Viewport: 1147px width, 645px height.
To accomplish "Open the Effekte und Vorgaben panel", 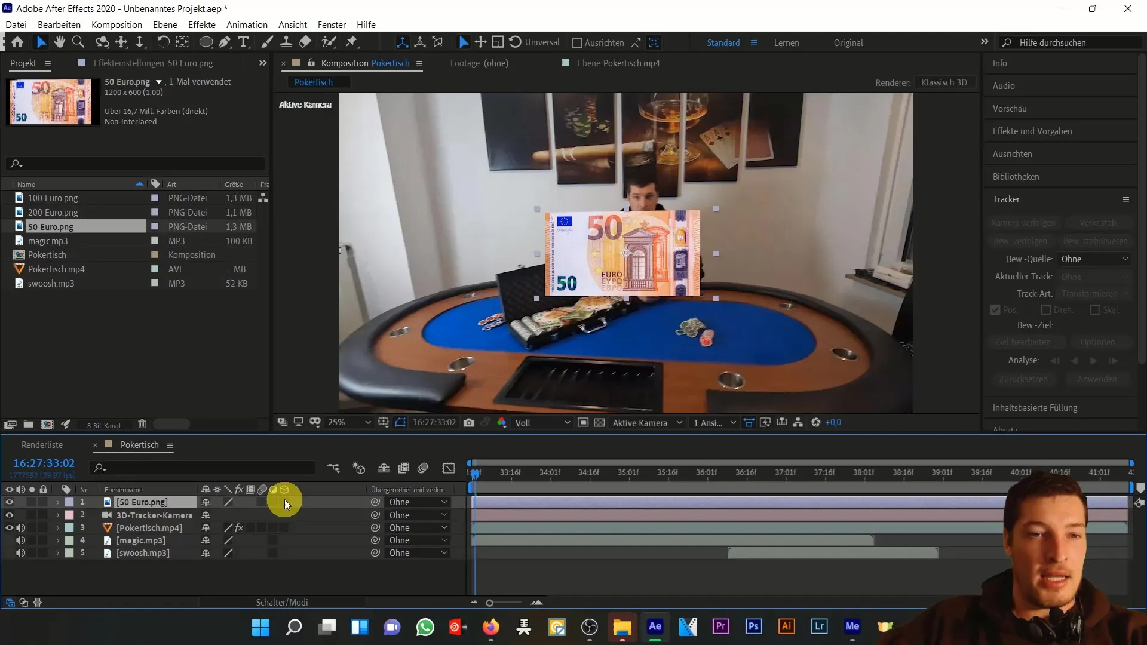I will (x=1032, y=131).
